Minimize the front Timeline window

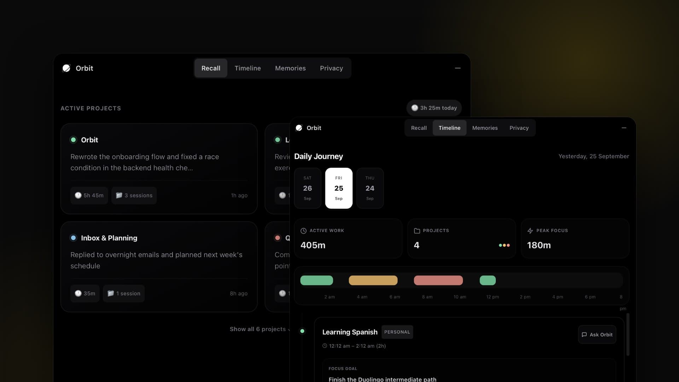point(624,128)
